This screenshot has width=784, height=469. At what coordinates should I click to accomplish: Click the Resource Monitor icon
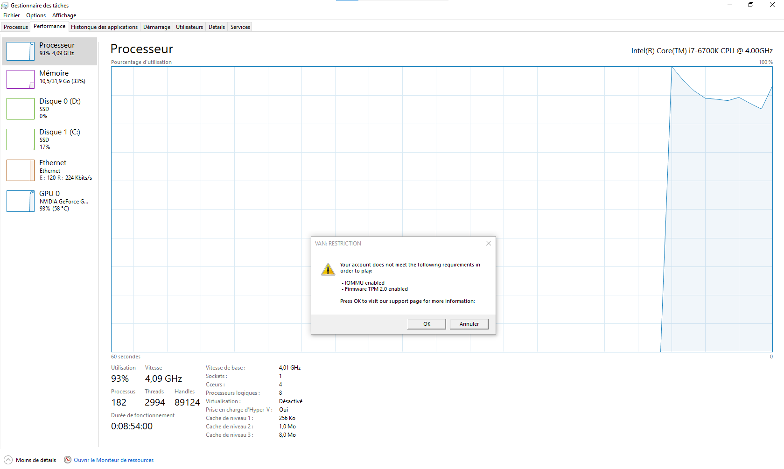click(x=68, y=460)
